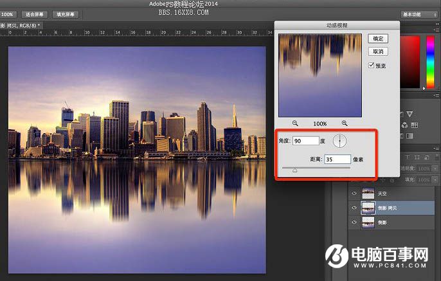Click the motion blur preview thumbnail

[x=320, y=75]
